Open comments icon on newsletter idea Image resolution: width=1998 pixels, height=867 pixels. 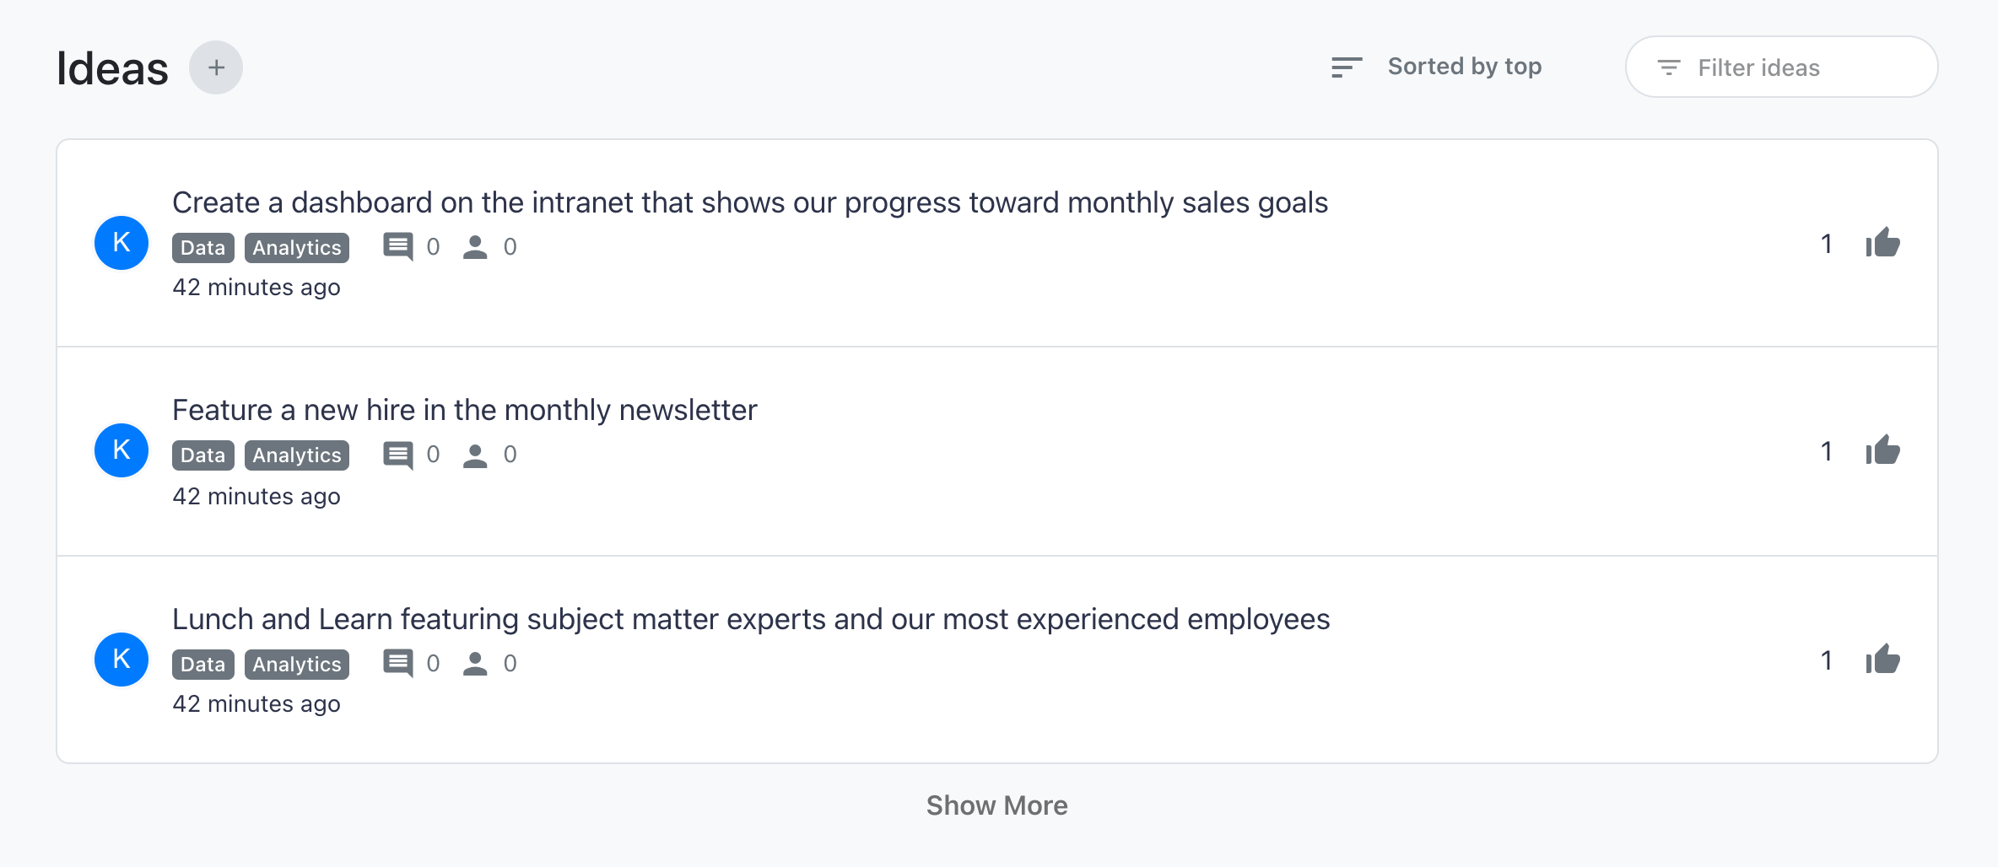(x=398, y=455)
